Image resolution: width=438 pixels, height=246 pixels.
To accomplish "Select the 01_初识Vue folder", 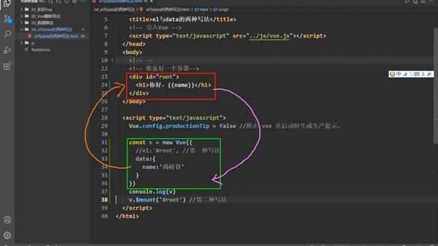I will tap(41, 10).
